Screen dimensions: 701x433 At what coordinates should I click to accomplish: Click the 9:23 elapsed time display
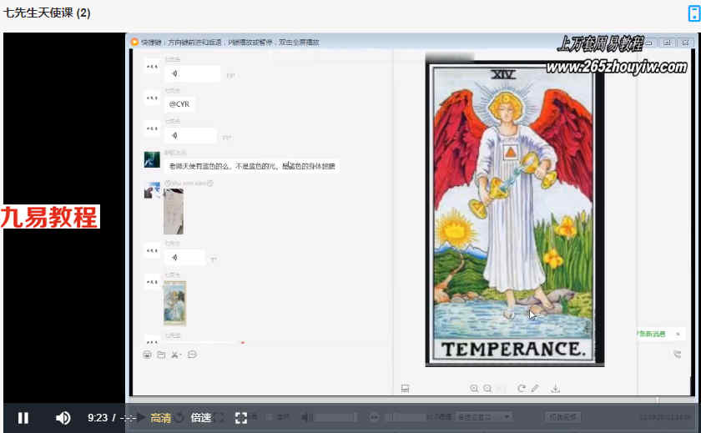[x=98, y=418]
